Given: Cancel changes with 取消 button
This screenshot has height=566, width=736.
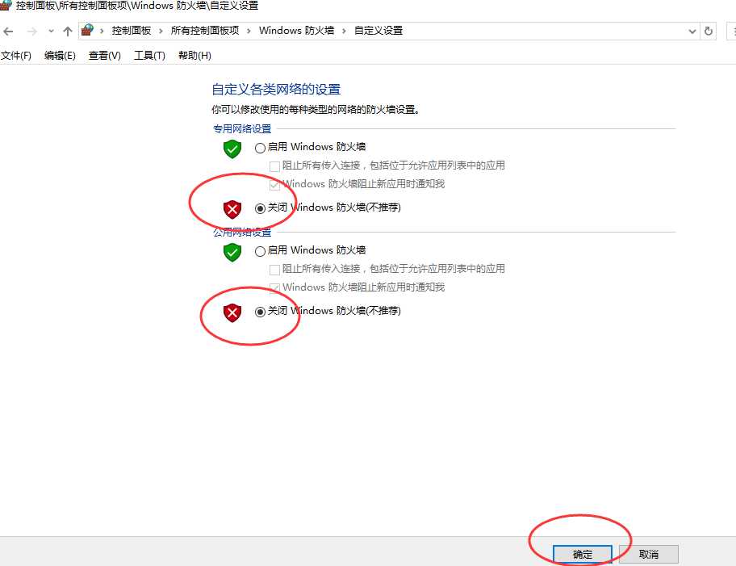Looking at the screenshot, I should point(649,554).
